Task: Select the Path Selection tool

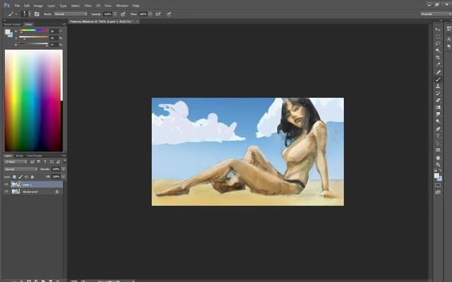Action: coord(438,143)
